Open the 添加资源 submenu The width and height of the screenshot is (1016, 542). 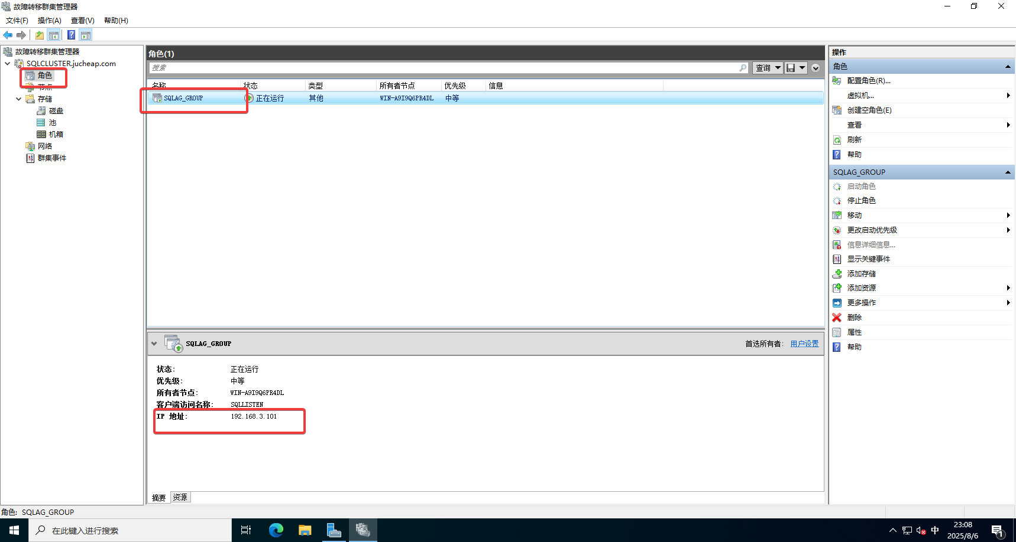922,288
